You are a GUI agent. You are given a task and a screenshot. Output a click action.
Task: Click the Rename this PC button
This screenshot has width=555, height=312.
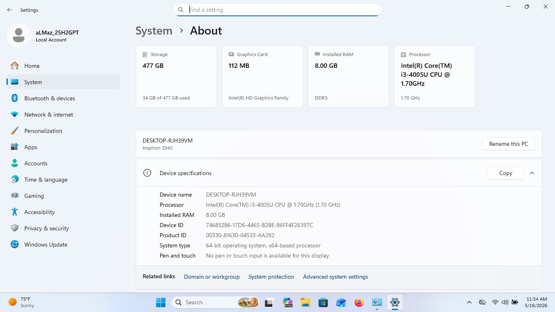click(508, 144)
